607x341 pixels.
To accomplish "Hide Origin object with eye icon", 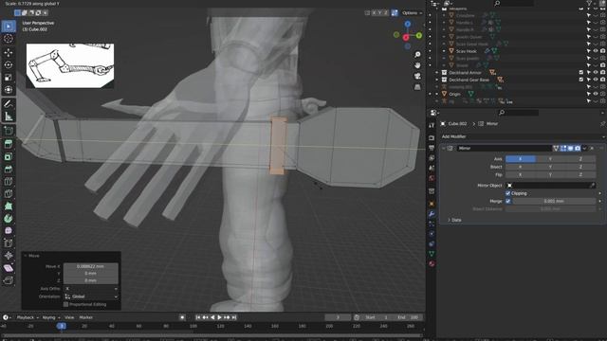I will (596, 94).
